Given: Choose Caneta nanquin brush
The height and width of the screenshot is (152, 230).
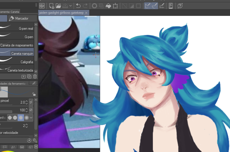Looking at the screenshot, I should pyautogui.click(x=17, y=52).
